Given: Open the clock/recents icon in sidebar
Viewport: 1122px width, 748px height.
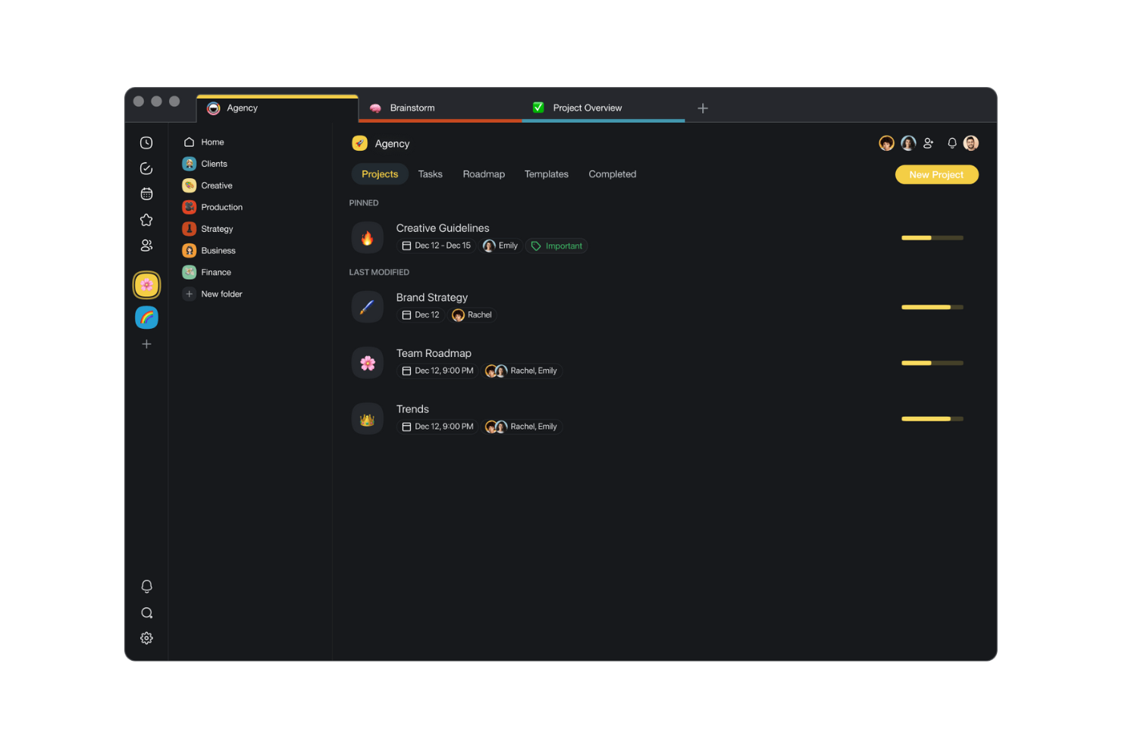Looking at the screenshot, I should point(146,142).
